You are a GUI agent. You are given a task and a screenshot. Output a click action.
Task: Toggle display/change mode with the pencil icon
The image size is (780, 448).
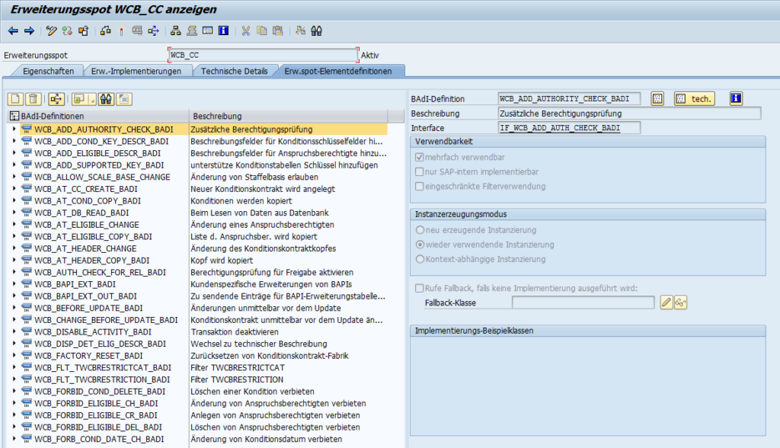coord(51,31)
